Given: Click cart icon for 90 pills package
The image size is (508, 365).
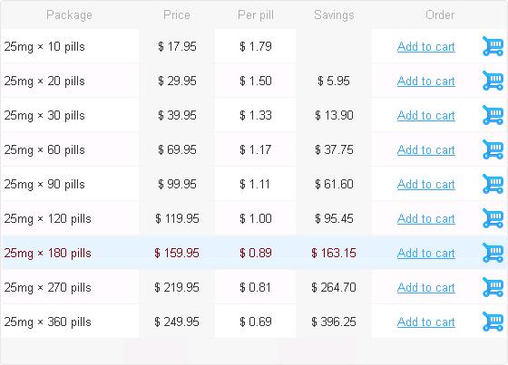Looking at the screenshot, I should click(493, 184).
